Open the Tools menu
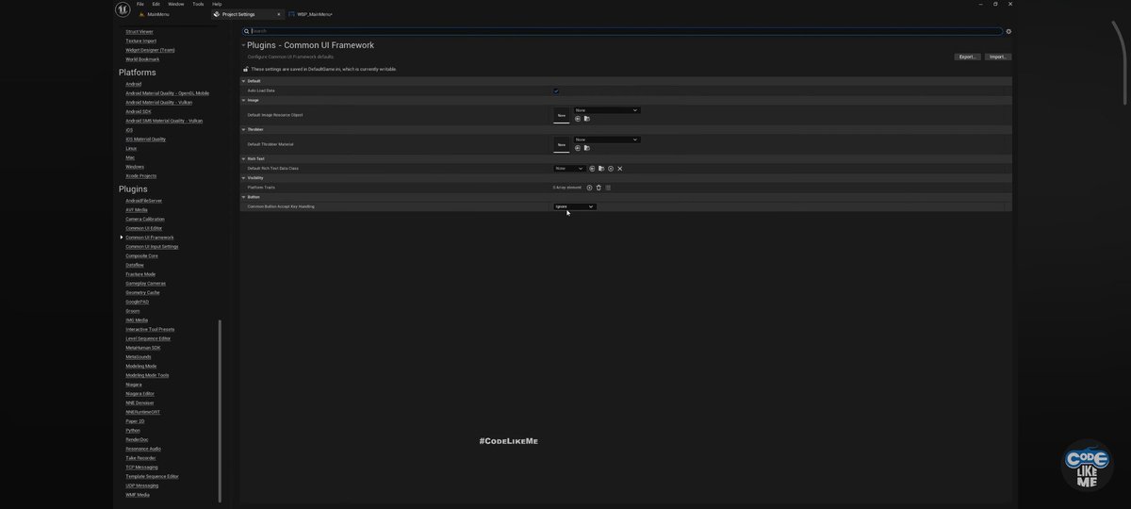The width and height of the screenshot is (1131, 509). (198, 4)
